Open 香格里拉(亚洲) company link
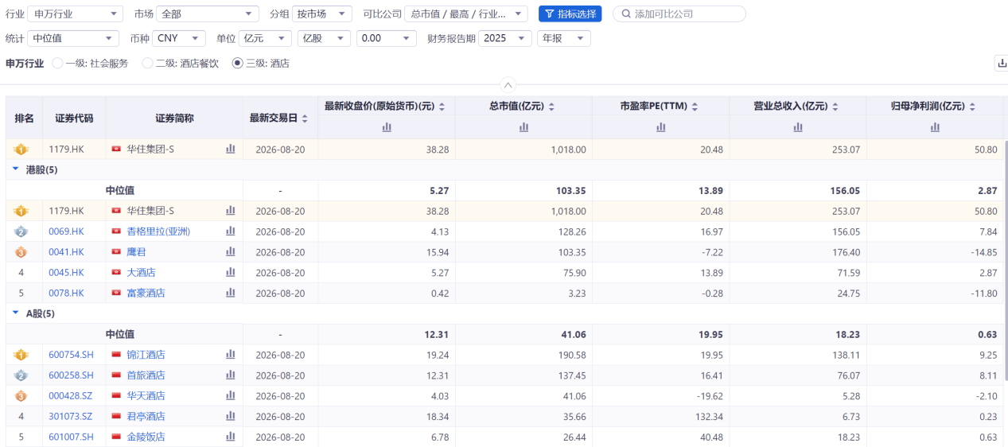The height and width of the screenshot is (447, 1008). tap(158, 231)
